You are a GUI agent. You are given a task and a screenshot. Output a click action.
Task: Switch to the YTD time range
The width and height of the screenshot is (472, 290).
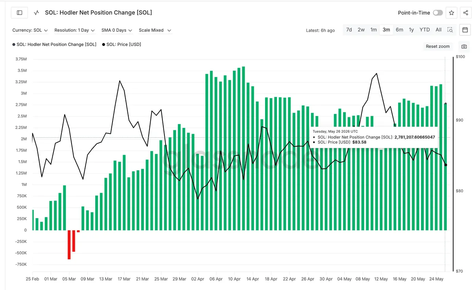tap(425, 30)
